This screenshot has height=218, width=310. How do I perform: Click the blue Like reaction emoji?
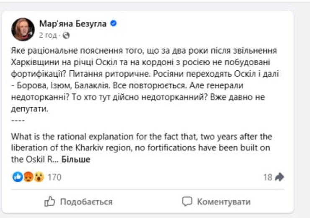(18, 177)
